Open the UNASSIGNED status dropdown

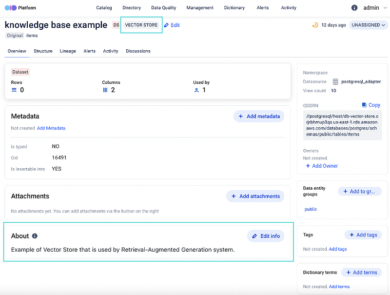369,25
